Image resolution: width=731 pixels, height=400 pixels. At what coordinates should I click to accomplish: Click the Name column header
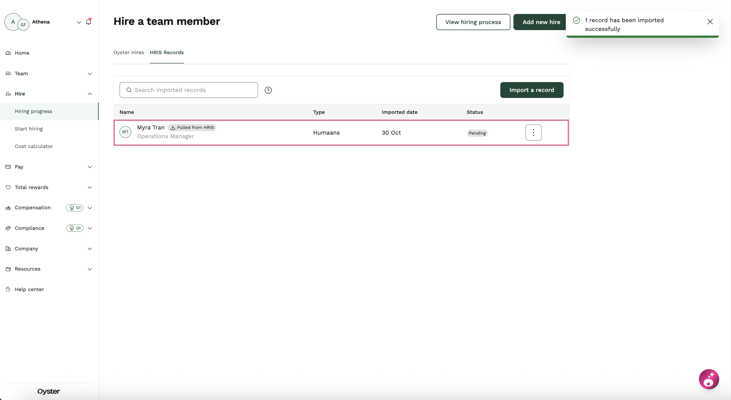[x=127, y=112]
